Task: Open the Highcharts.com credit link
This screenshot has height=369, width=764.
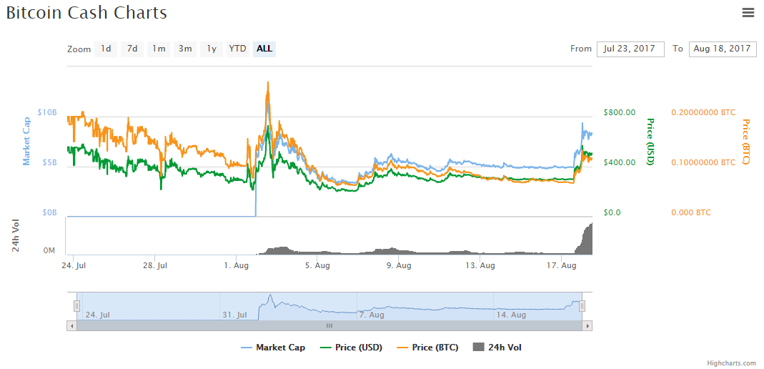Action: coord(732,363)
